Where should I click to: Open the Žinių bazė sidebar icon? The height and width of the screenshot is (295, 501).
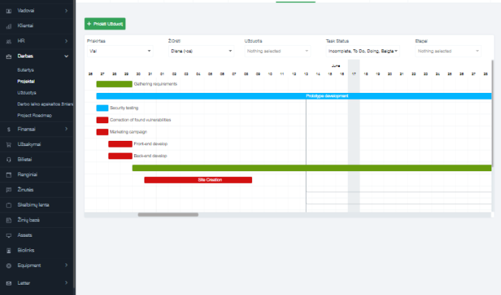point(9,220)
